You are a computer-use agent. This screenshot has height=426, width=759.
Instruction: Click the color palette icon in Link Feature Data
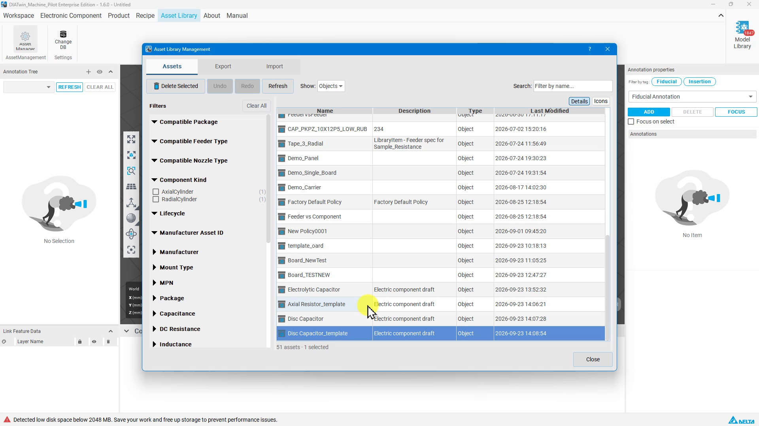click(4, 342)
